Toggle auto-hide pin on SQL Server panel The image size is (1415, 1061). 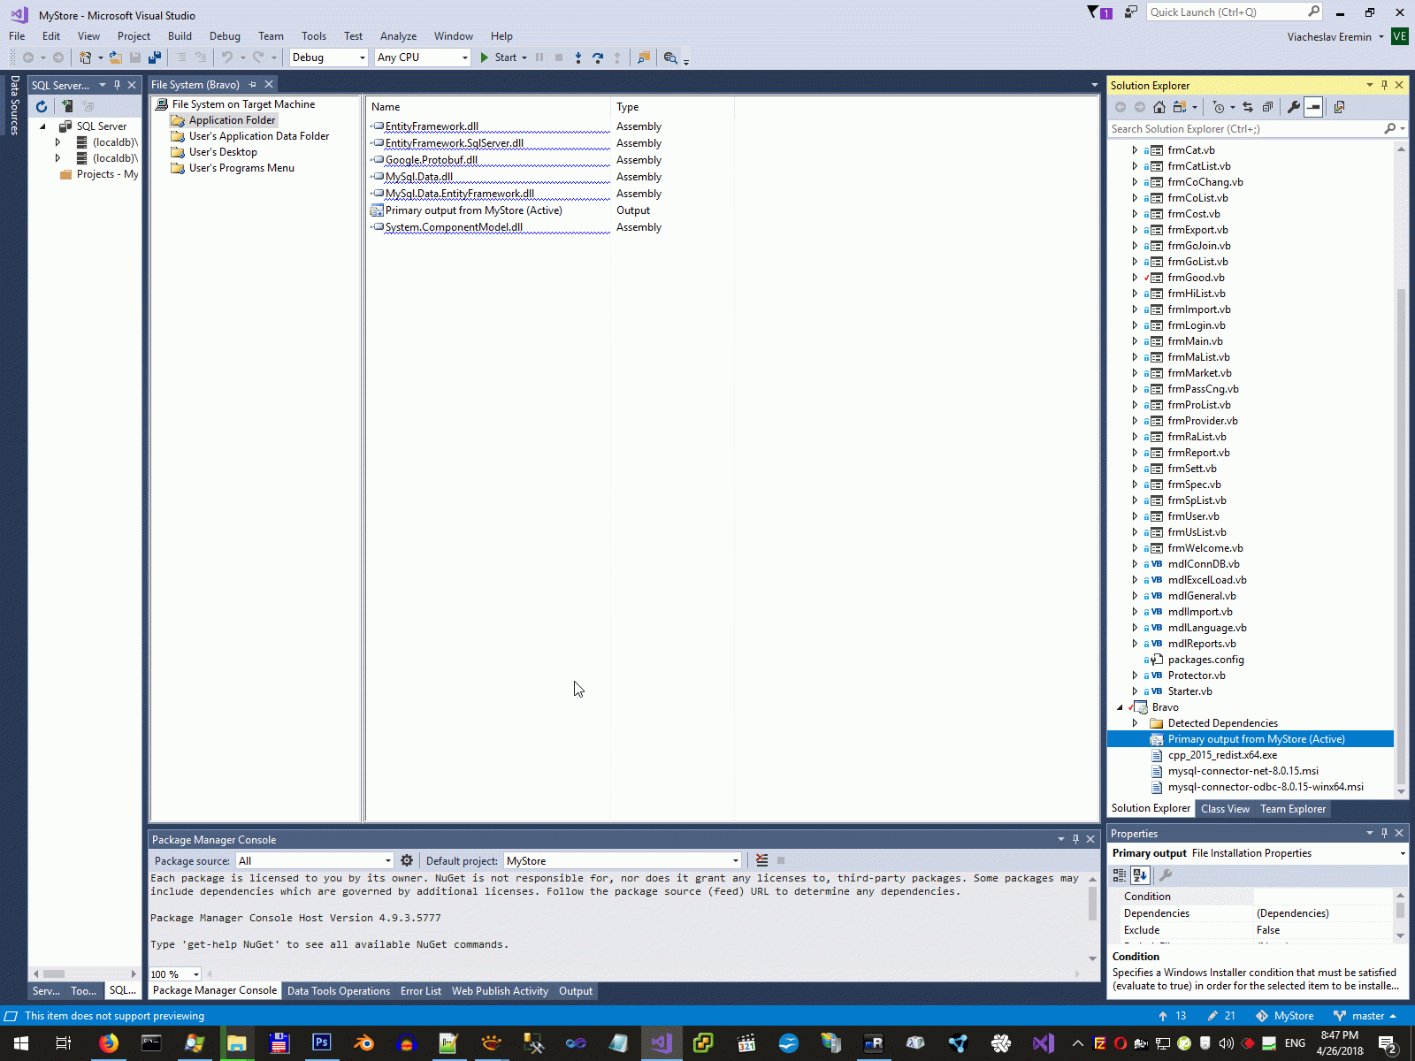(117, 85)
